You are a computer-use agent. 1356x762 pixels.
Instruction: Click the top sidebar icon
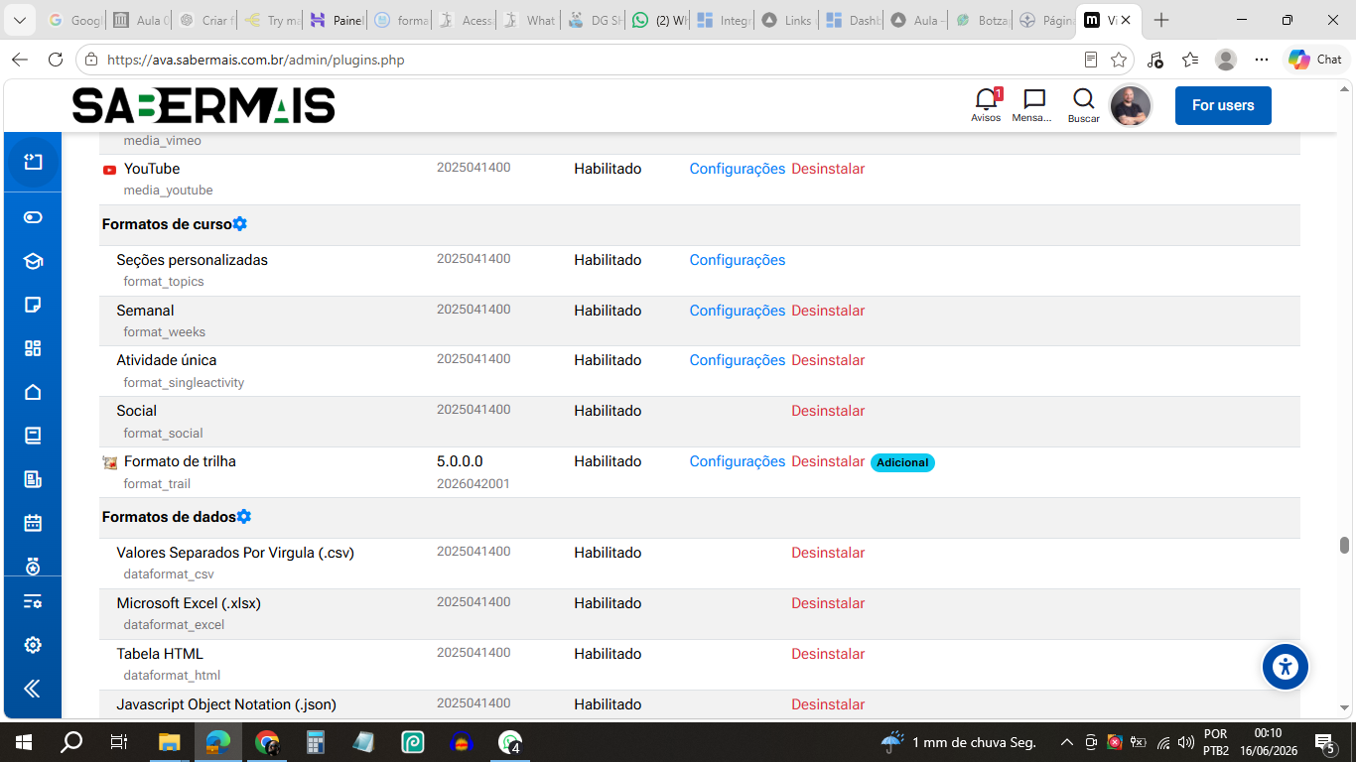(x=33, y=162)
